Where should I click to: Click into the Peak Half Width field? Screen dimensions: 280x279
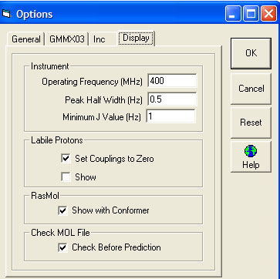coord(172,99)
